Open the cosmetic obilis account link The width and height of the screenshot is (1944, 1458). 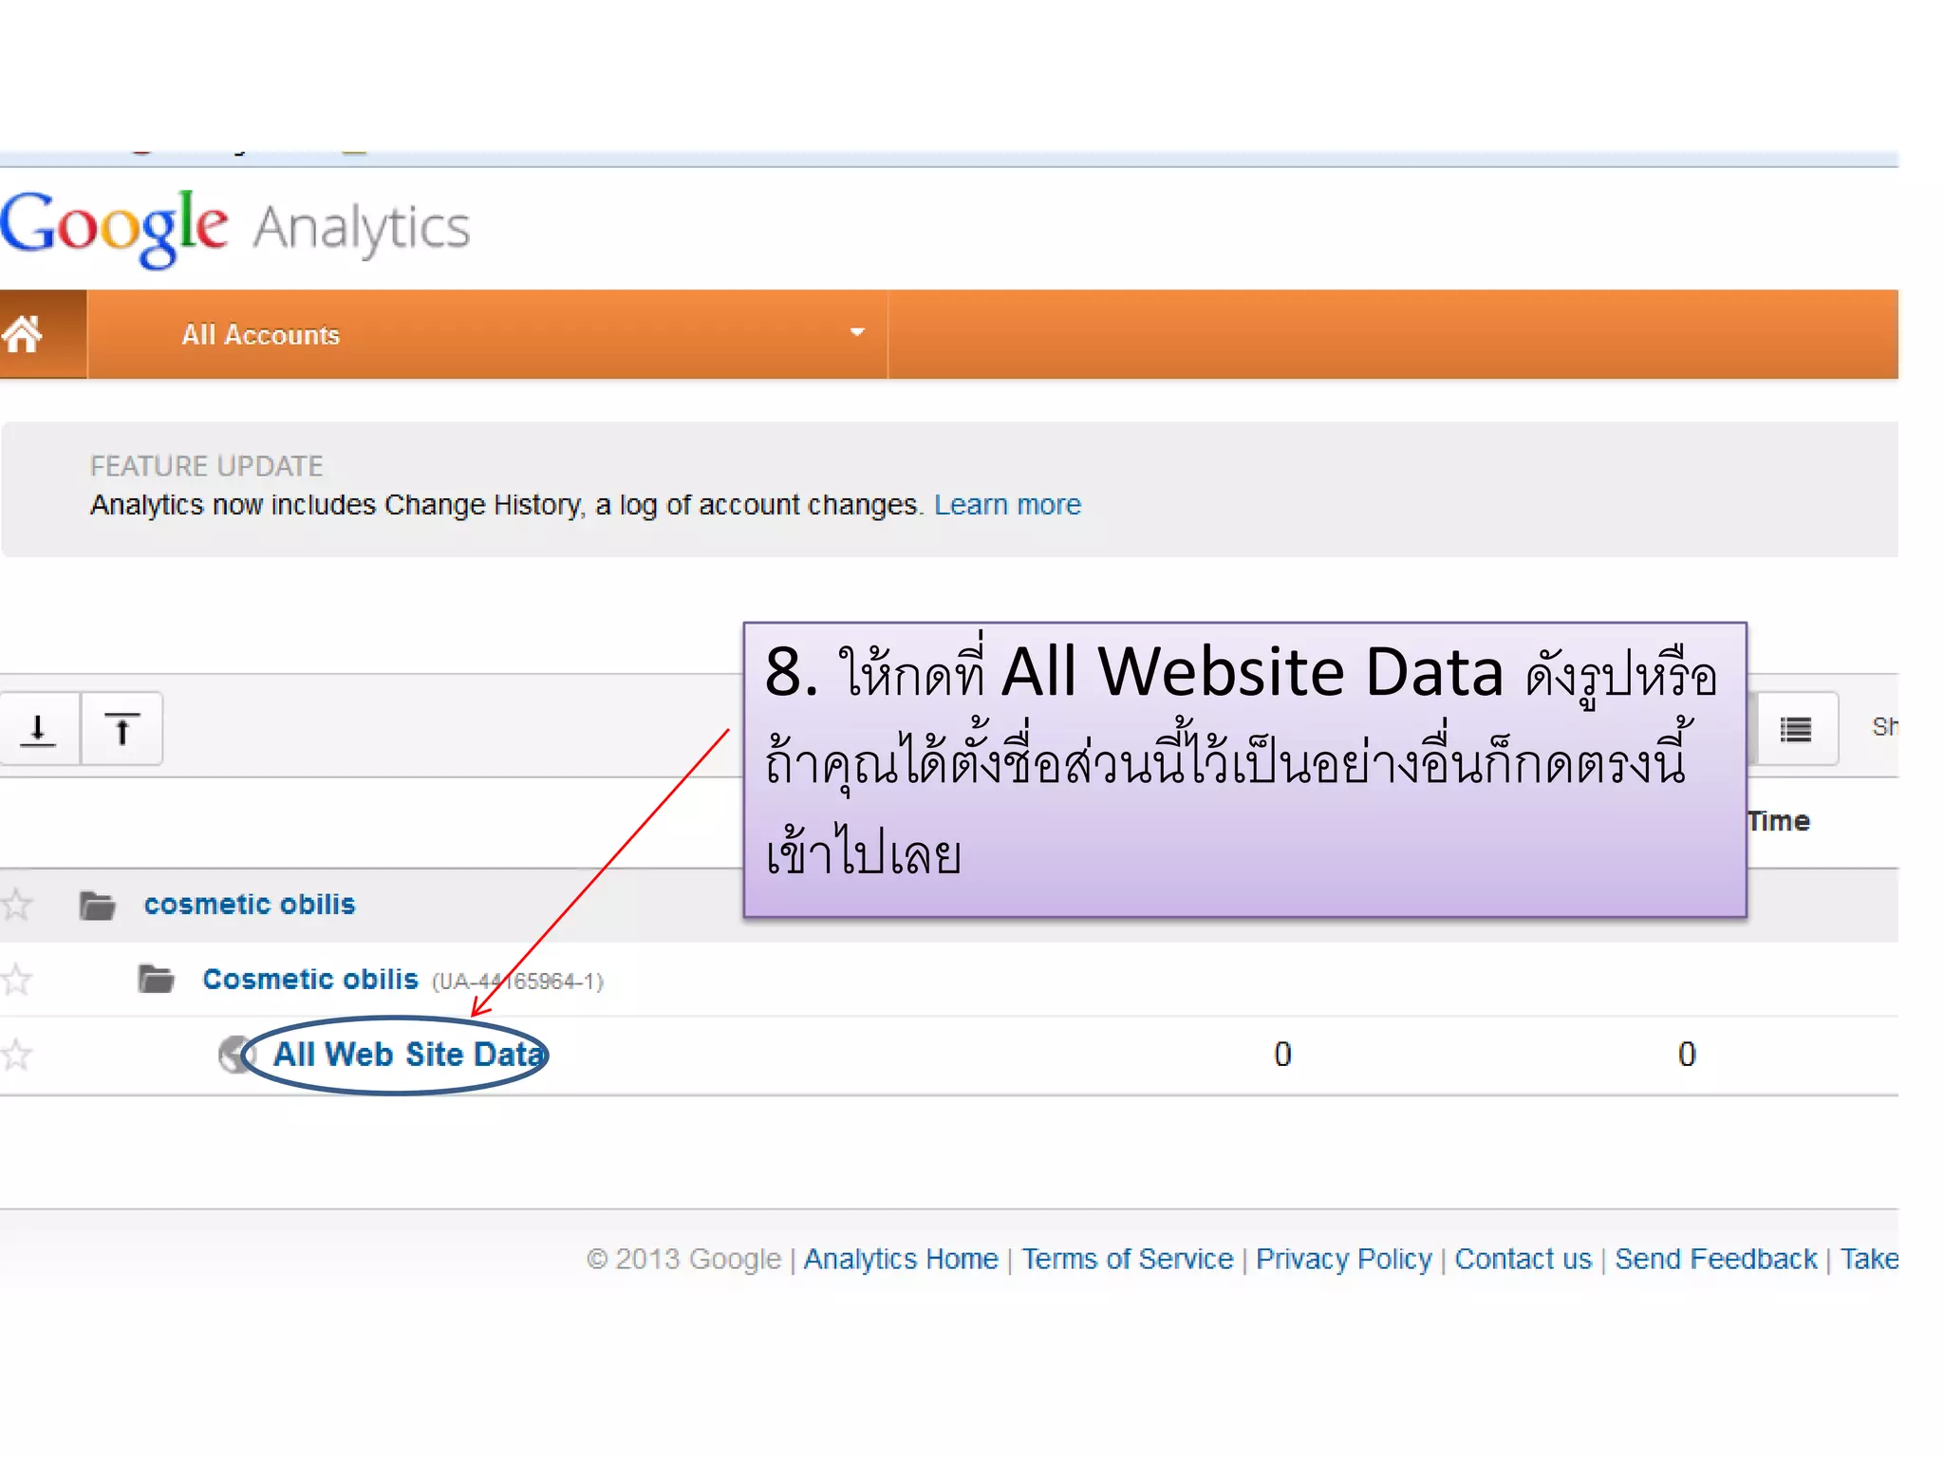pos(250,905)
